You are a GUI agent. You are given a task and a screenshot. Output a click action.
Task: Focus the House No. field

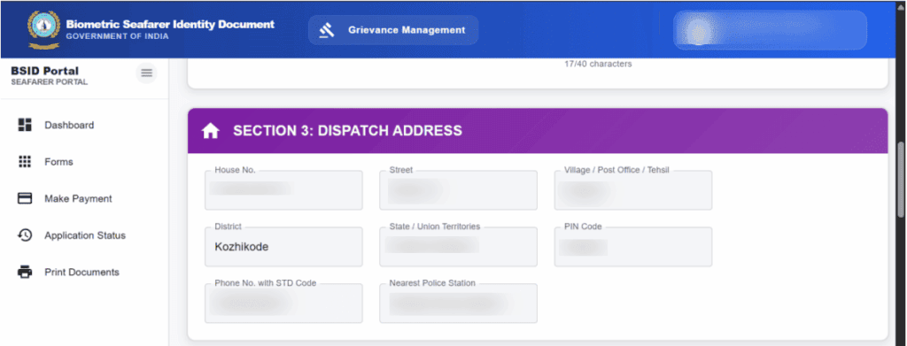(283, 190)
